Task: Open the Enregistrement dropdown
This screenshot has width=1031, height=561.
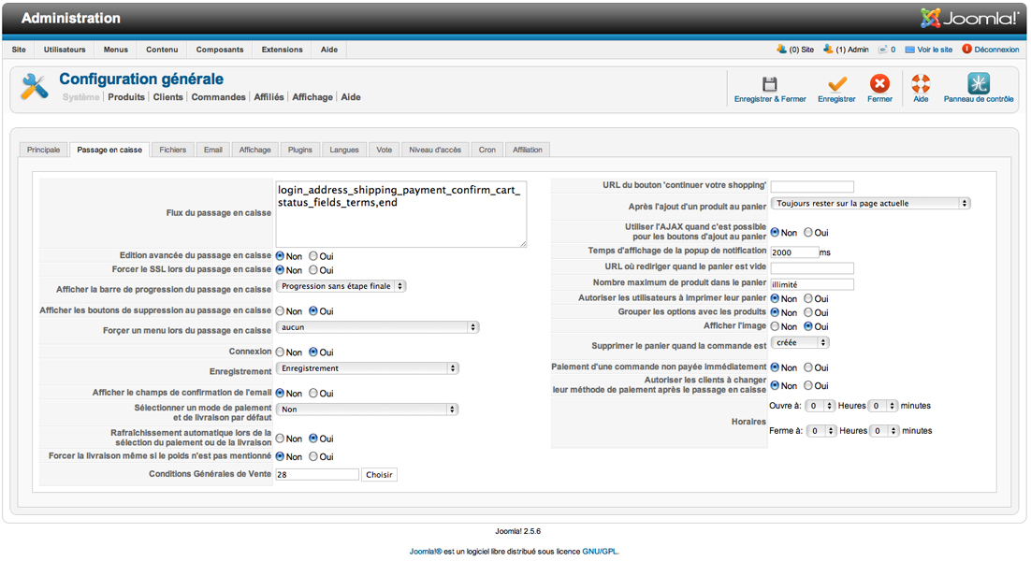Action: tap(367, 368)
